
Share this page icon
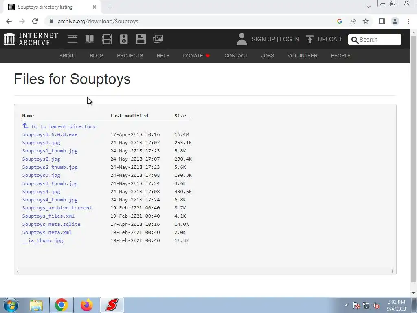click(353, 21)
